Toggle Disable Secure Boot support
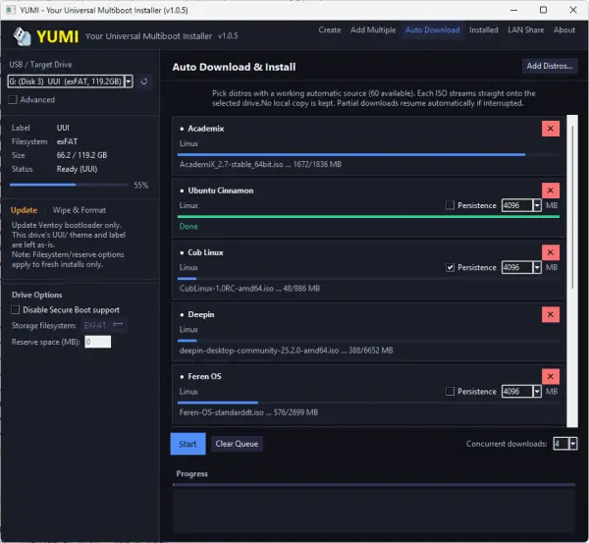Viewport: 589px width, 543px height. coord(15,309)
